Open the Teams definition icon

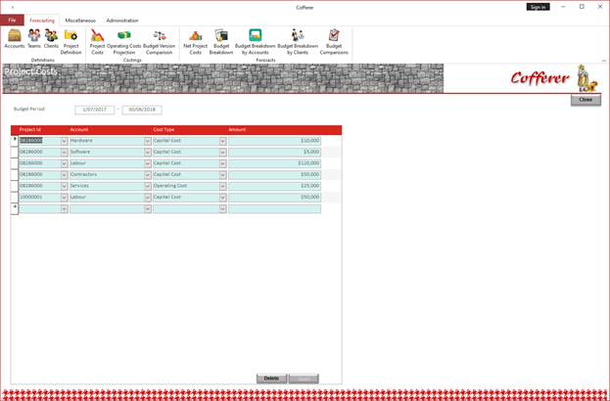[34, 39]
